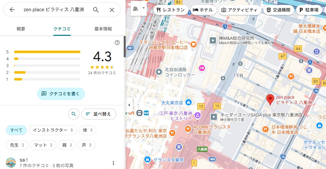The height and width of the screenshot is (169, 326).
Task: Switch to the 基本情報 tab
Action: [103, 29]
